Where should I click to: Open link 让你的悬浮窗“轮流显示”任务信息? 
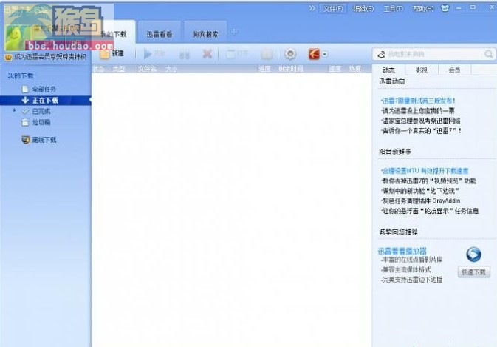pyautogui.click(x=430, y=211)
